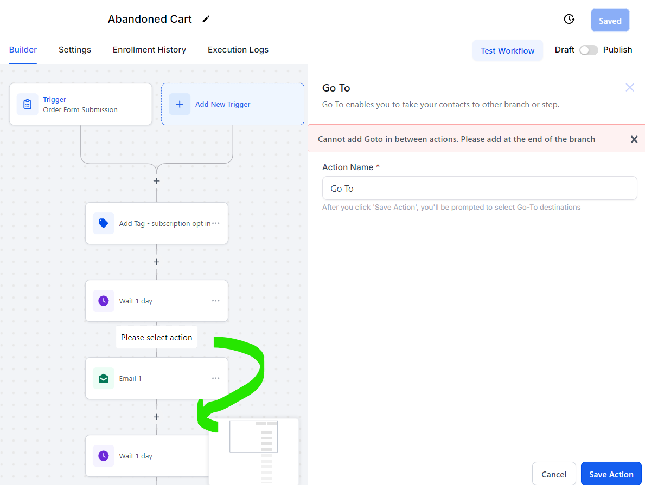
Task: Close the Go To panel
Action: coord(630,87)
